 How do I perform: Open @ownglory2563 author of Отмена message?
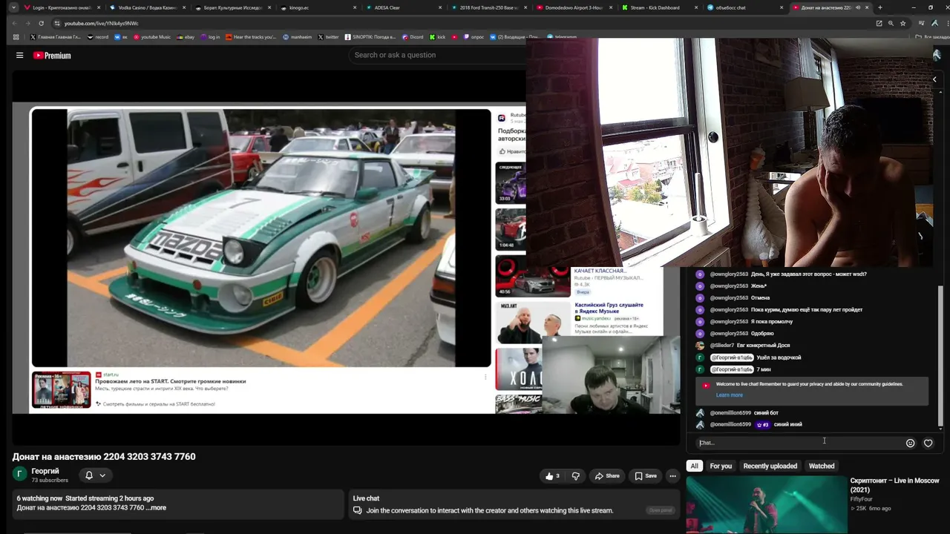click(x=729, y=298)
